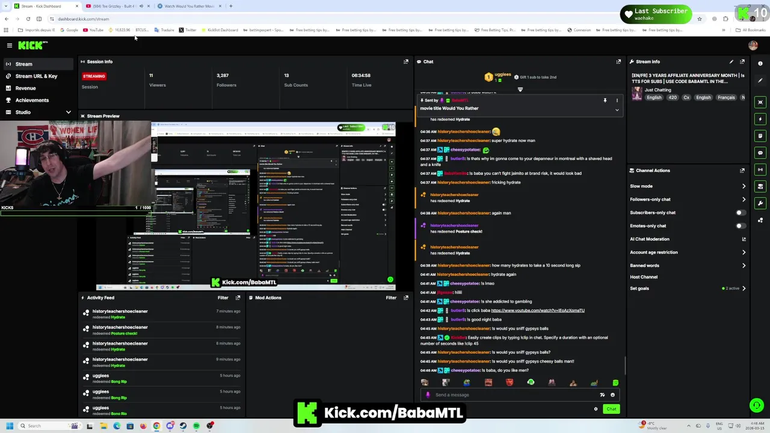
Task: Click the 420 stream tag
Action: coord(673,97)
